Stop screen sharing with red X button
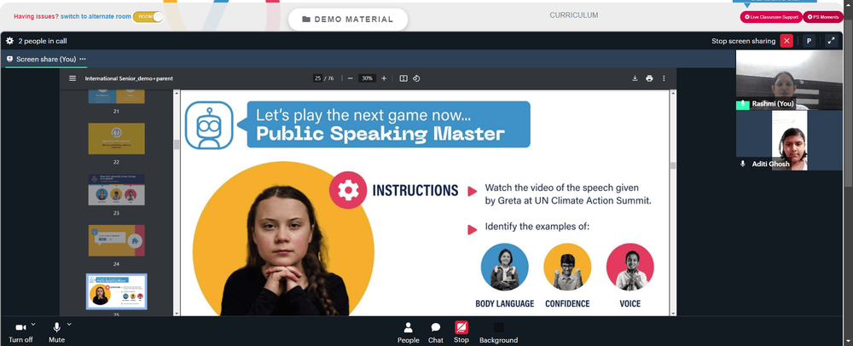This screenshot has width=853, height=346. (786, 41)
